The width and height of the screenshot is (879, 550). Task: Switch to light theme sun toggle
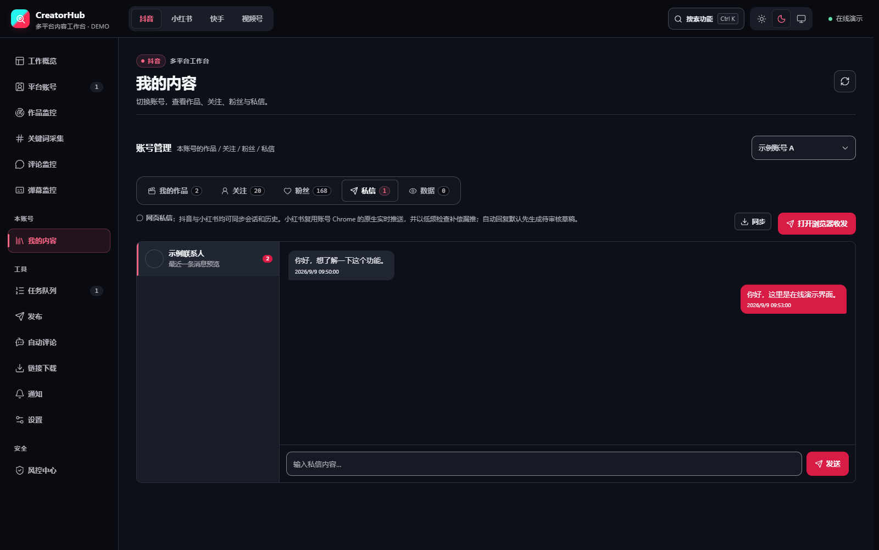coord(761,19)
